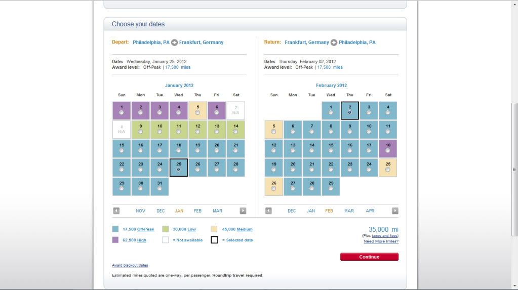Click the return route arrow icon
The image size is (518, 290).
(x=334, y=43)
